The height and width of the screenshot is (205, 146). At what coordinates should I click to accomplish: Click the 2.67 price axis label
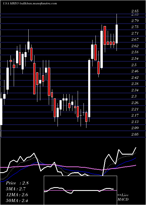click(x=135, y=39)
